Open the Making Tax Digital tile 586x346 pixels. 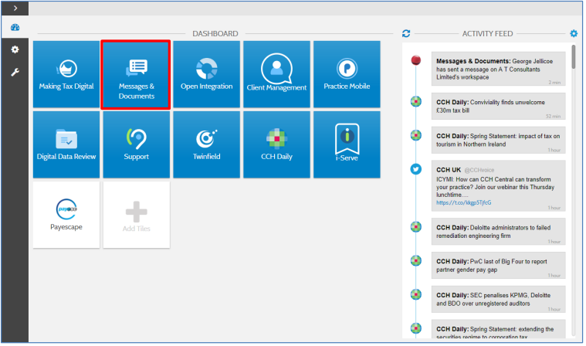tap(66, 74)
